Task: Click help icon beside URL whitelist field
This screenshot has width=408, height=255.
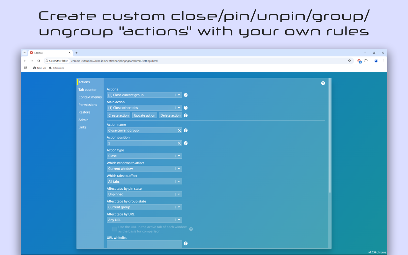Action: [x=186, y=243]
